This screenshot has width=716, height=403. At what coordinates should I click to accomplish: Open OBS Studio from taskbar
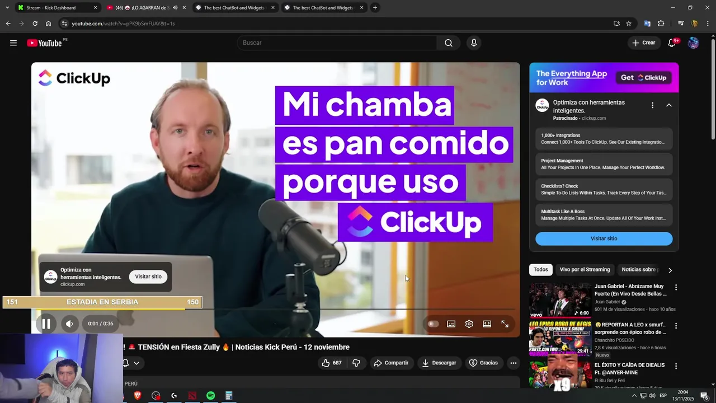pos(156,396)
